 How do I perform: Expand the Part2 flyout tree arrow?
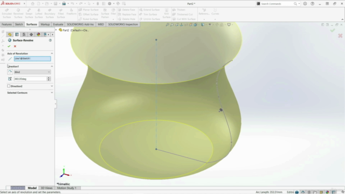tap(56, 30)
